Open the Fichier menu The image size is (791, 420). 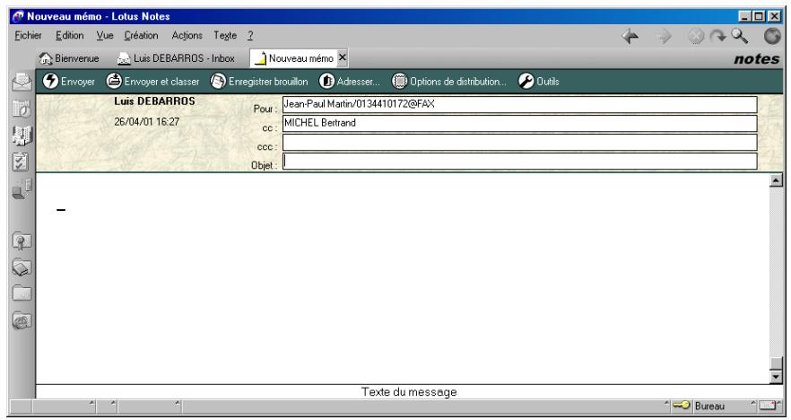(29, 36)
